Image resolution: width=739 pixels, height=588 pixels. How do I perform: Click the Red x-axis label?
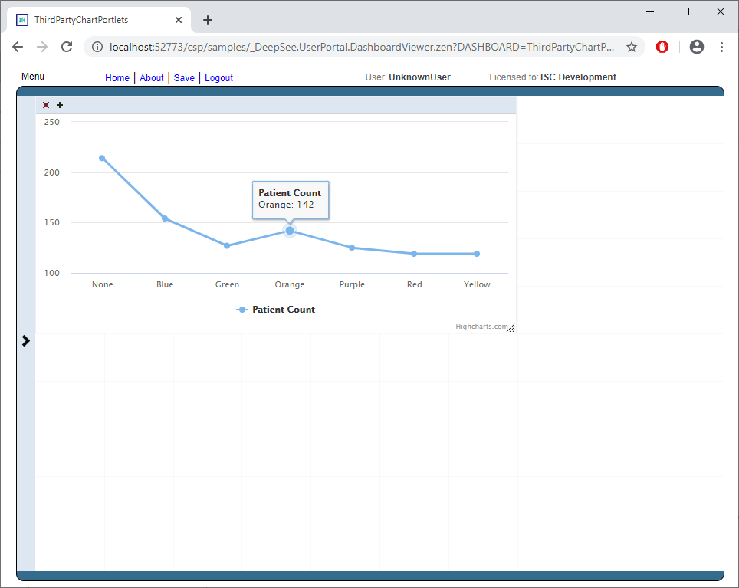pos(415,284)
